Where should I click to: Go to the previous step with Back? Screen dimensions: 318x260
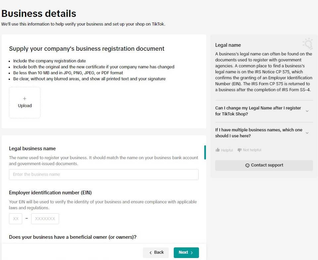pyautogui.click(x=156, y=253)
